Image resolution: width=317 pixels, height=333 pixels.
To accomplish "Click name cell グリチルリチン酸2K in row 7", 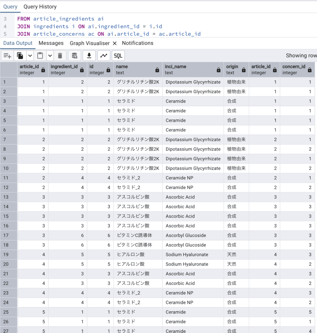I will [138, 140].
